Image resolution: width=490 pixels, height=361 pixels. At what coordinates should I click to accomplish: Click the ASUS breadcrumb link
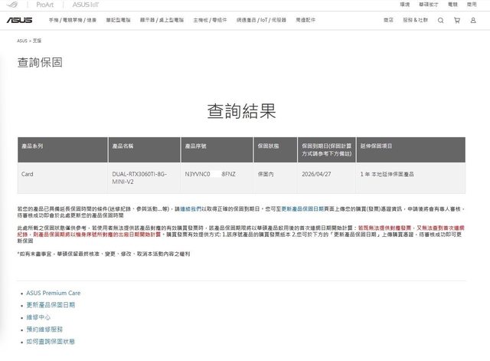pos(21,40)
